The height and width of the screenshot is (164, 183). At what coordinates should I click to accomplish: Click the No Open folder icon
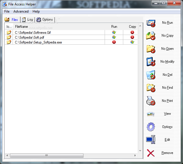(x=151, y=49)
